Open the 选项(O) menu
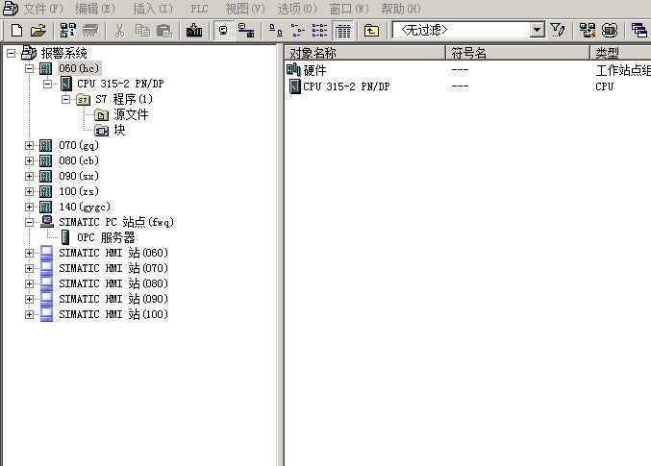Viewport: 651px width, 466px height. tap(297, 9)
